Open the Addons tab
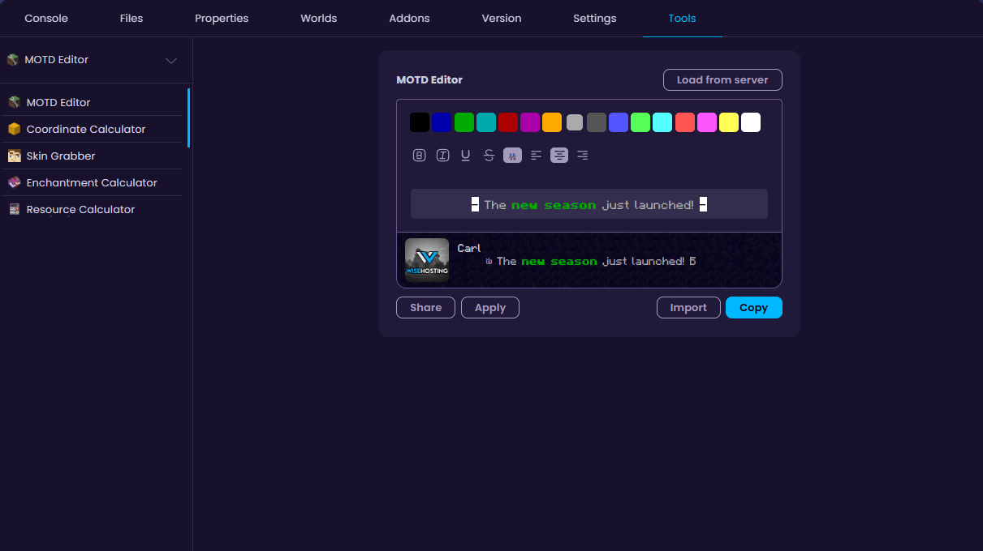Screen dimensions: 983x551 (409, 18)
